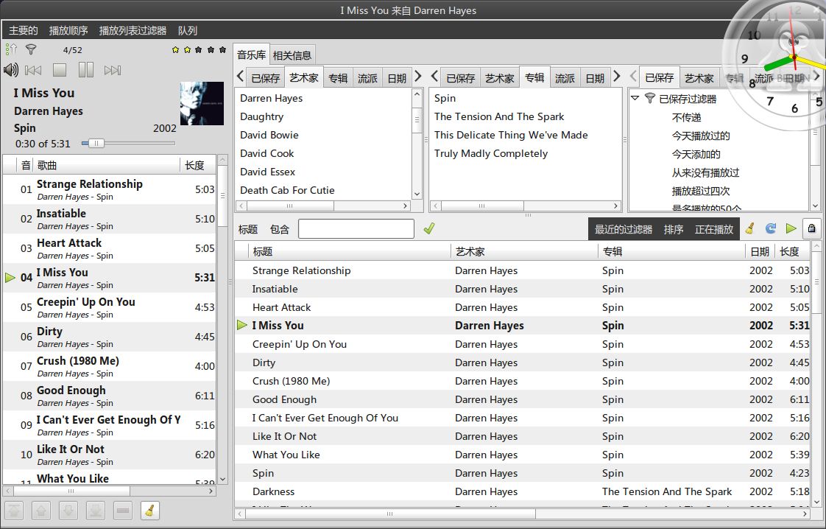Select 已保存 tab in the first browser pane
826x529 pixels.
pyautogui.click(x=266, y=79)
